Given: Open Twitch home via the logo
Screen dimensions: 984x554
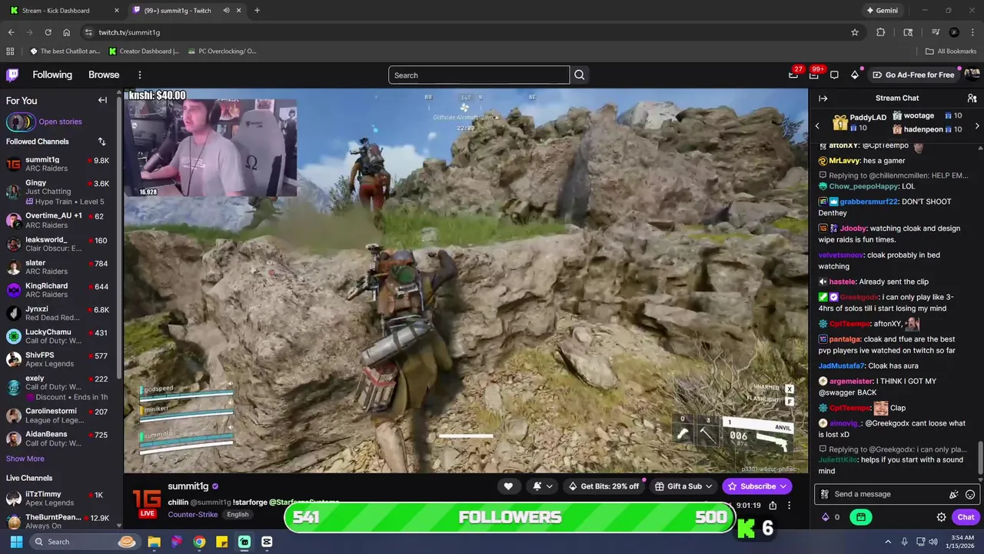Looking at the screenshot, I should [x=12, y=75].
